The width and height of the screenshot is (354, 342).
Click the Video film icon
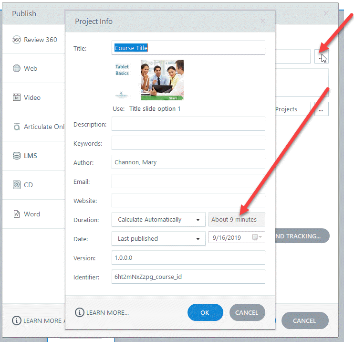[17, 97]
